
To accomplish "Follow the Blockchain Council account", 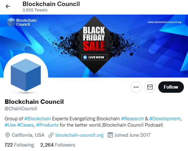I will (171, 87).
